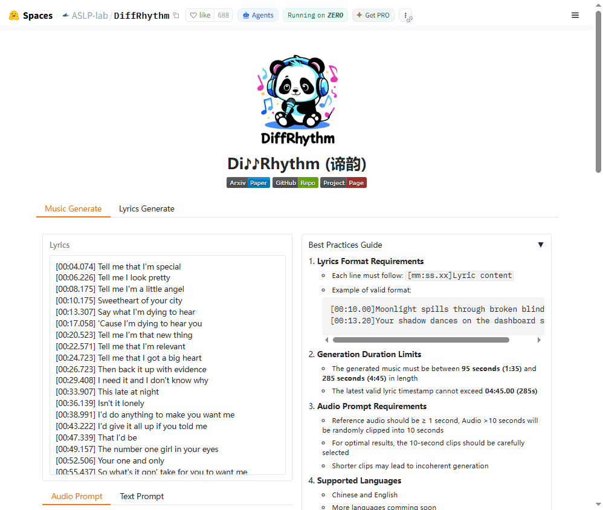The image size is (603, 510).
Task: Click the 'Generation Duration Limits' heading
Action: pyautogui.click(x=369, y=354)
